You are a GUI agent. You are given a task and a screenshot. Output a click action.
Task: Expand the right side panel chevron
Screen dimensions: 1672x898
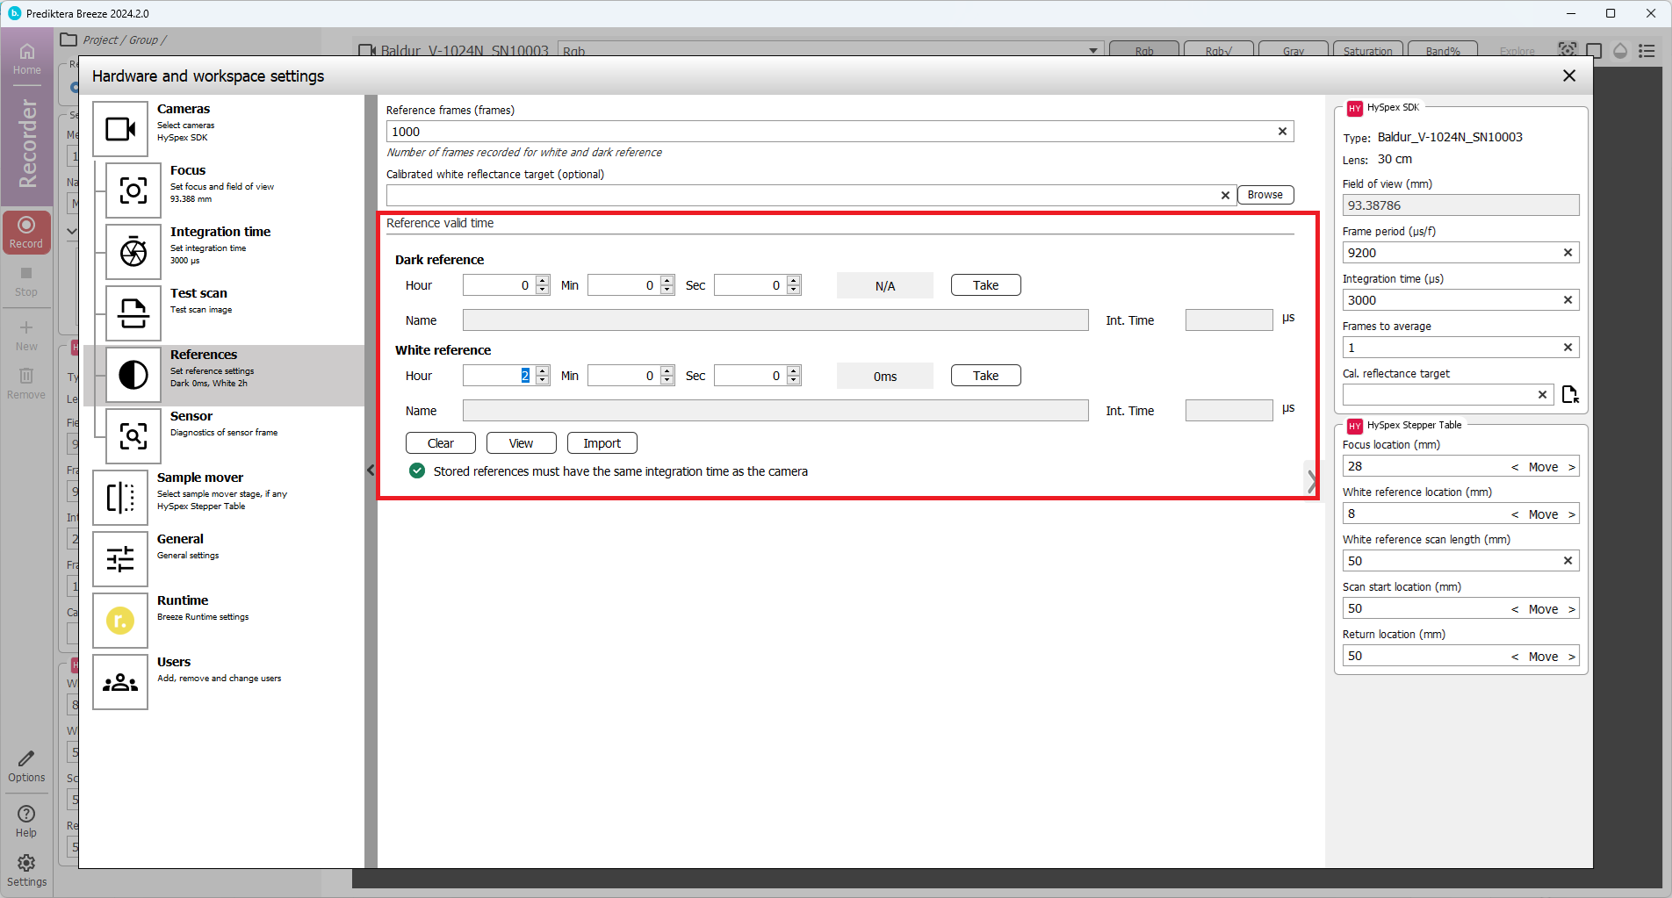(1311, 480)
